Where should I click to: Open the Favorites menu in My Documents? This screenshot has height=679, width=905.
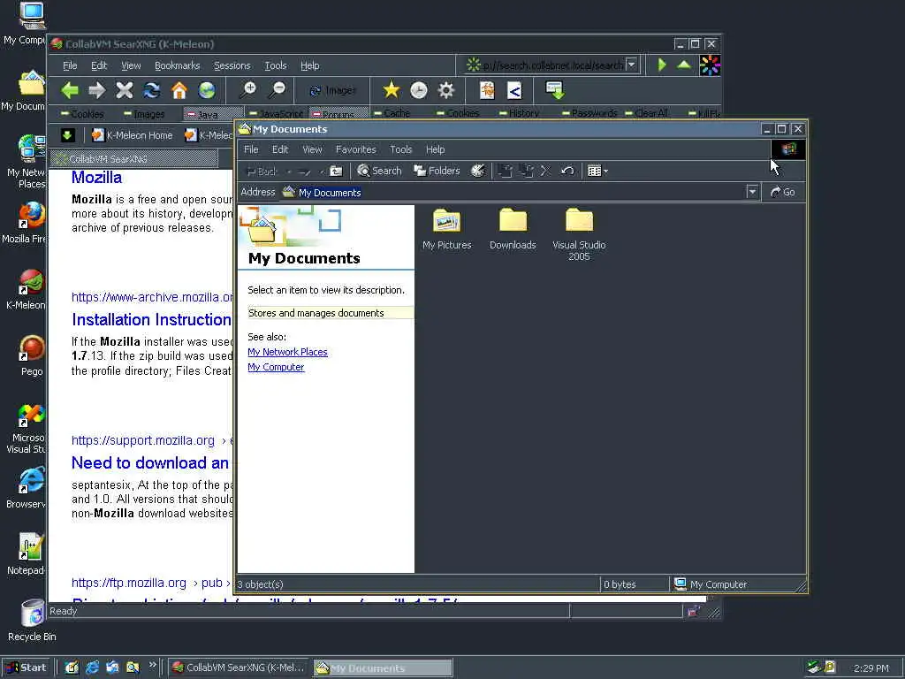[x=355, y=149]
